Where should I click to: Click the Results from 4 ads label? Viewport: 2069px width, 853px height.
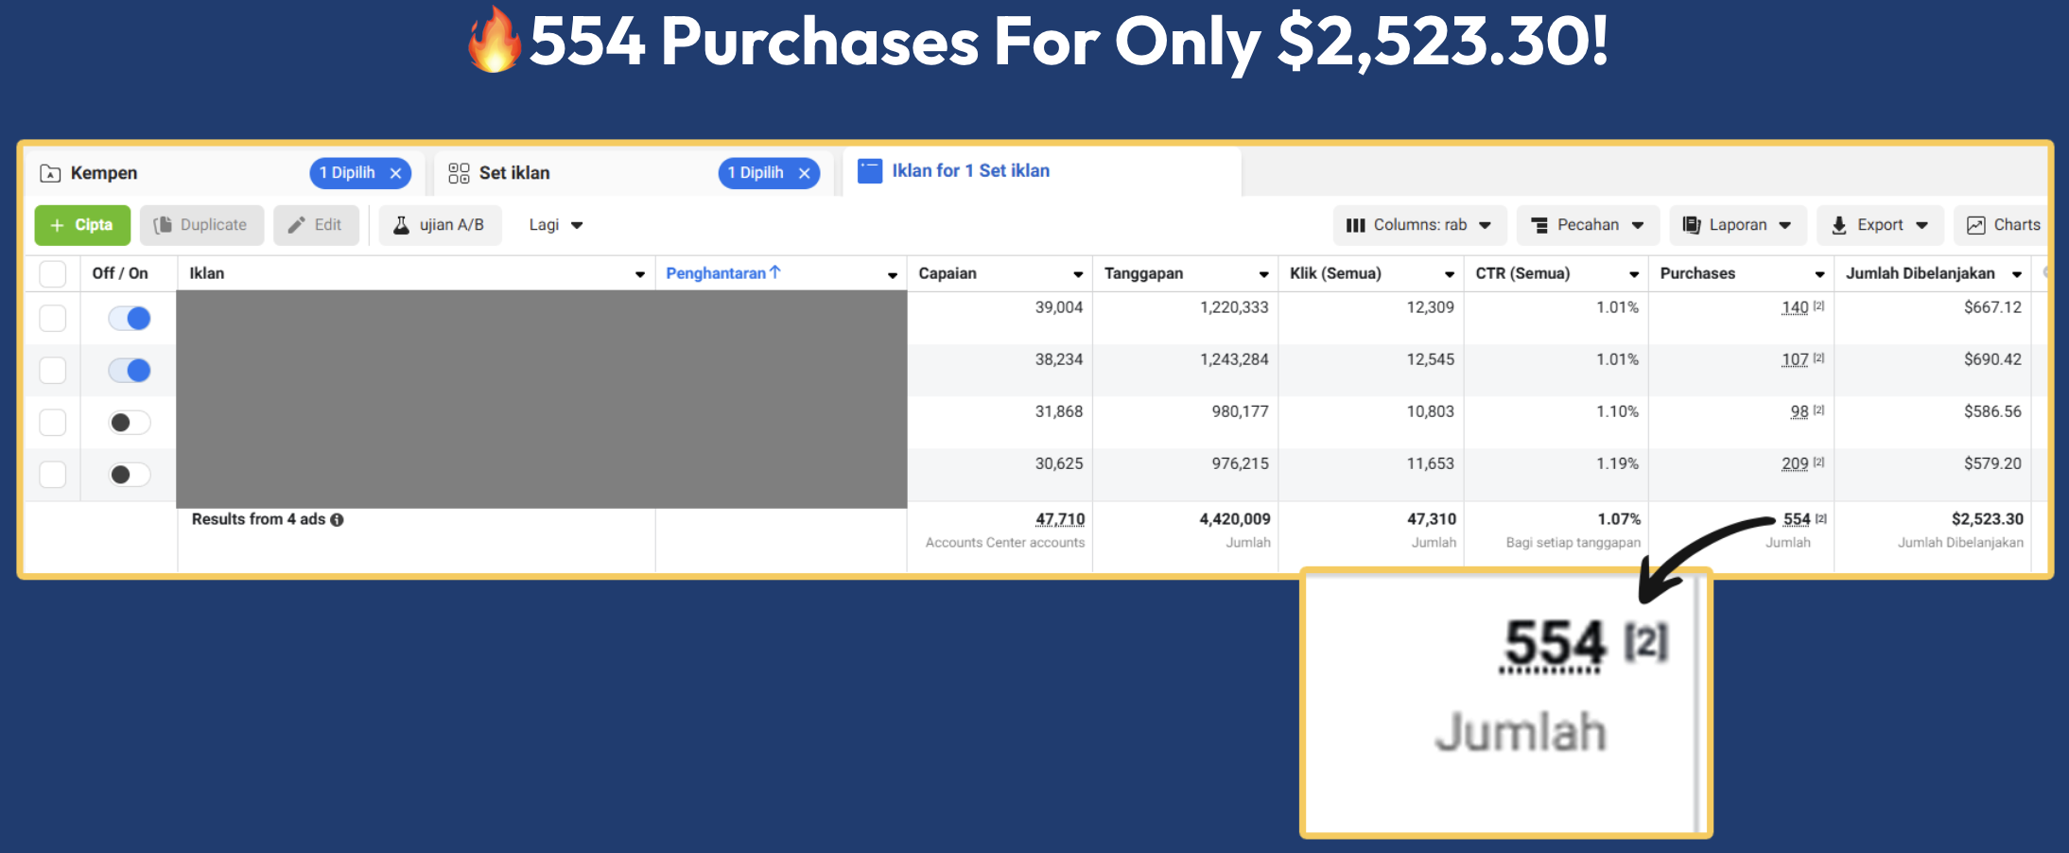click(258, 519)
